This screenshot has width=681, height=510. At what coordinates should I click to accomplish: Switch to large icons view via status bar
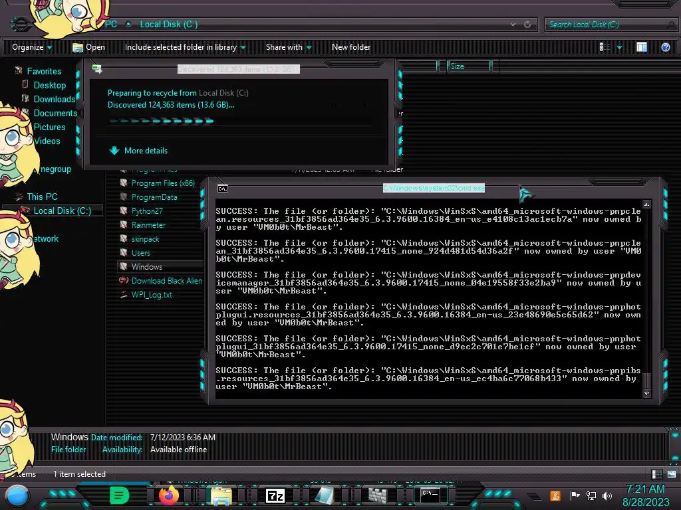(672, 474)
